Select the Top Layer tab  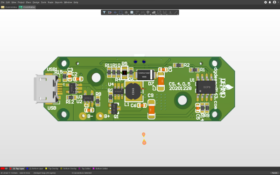click(x=17, y=168)
